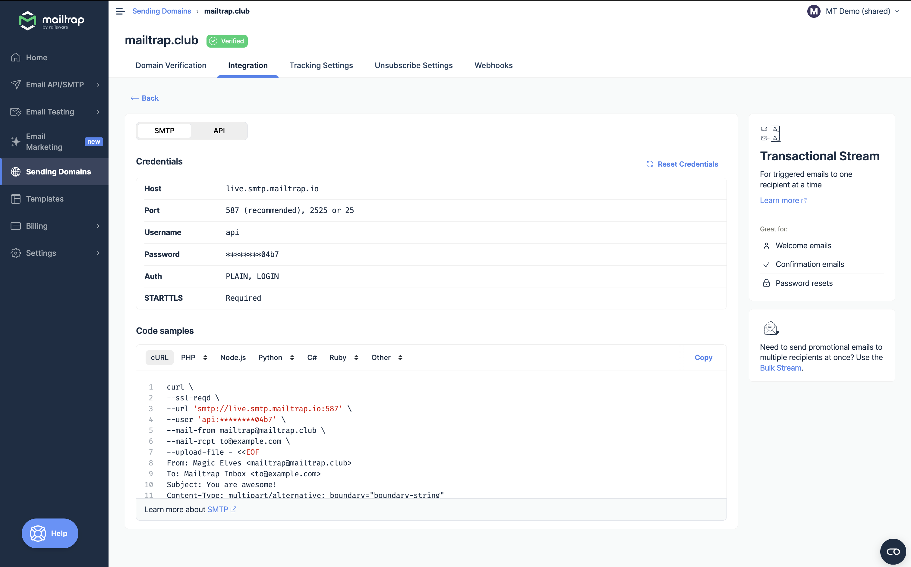
Task: Select the SMTP integration toggle button
Action: pos(164,130)
